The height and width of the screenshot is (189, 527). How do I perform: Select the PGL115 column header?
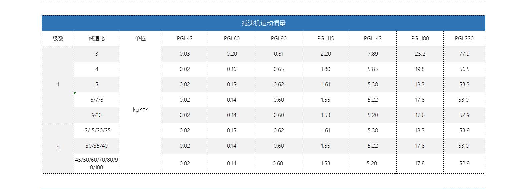(326, 38)
